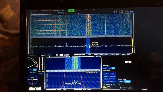Mute the audio output
Screen dimensions: 163x92
click(x=41, y=74)
